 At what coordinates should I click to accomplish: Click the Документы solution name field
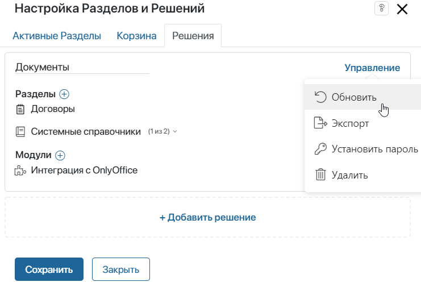click(x=82, y=67)
